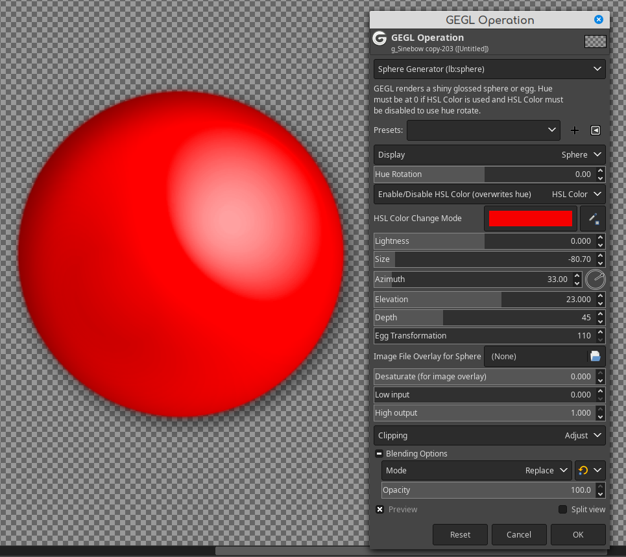Click the GEGL Operation logo icon

379,38
